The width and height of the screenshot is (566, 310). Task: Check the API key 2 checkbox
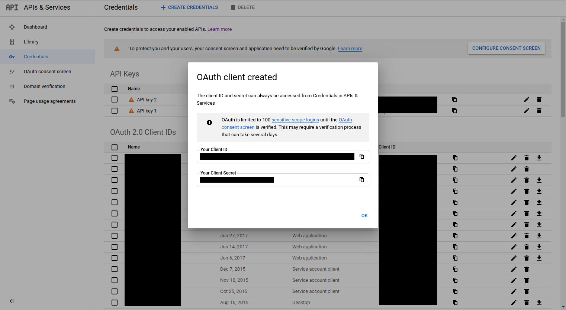pos(115,99)
